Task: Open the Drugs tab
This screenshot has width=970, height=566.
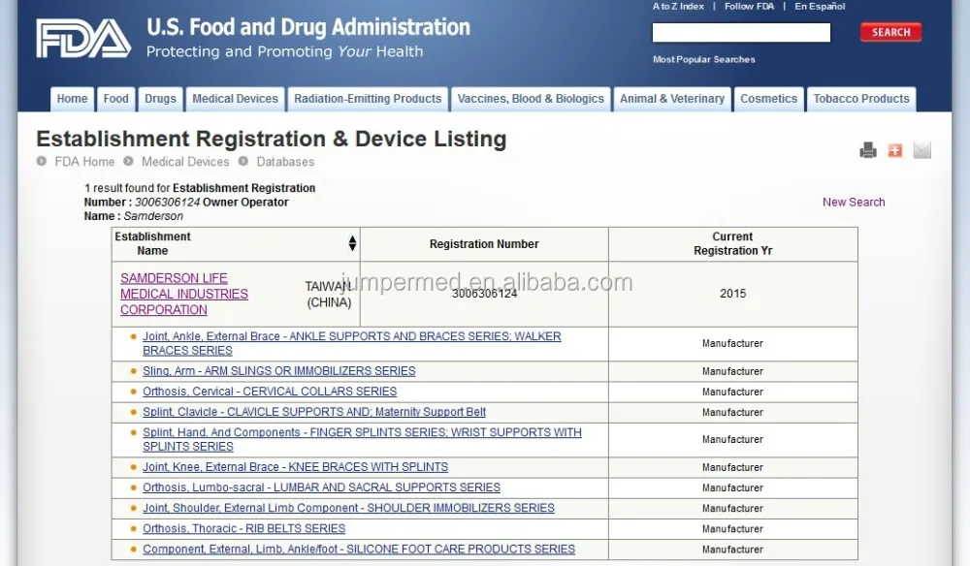Action: click(x=160, y=99)
